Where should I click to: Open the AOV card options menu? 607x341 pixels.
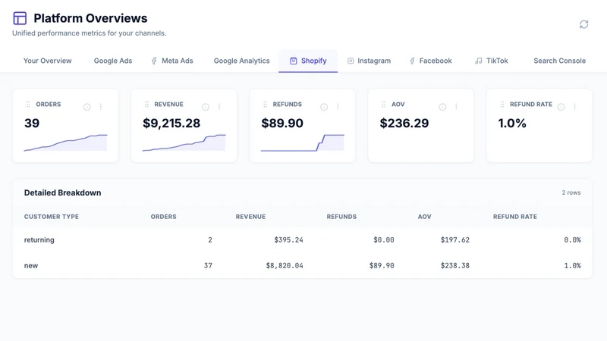coord(456,106)
